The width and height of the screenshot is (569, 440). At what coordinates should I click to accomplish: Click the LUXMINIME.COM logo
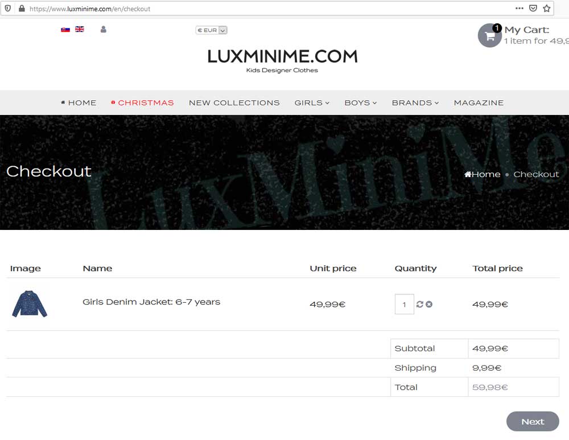(x=282, y=56)
